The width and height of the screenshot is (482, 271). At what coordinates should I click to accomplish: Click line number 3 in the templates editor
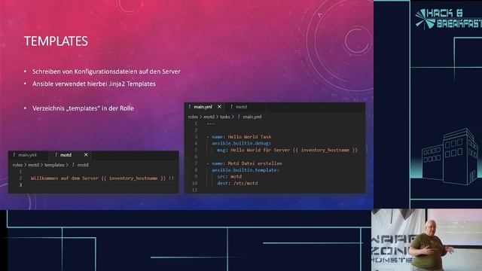(x=20, y=184)
